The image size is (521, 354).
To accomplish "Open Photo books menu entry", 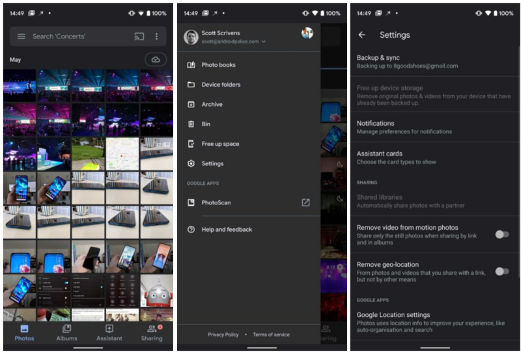I will (x=249, y=65).
